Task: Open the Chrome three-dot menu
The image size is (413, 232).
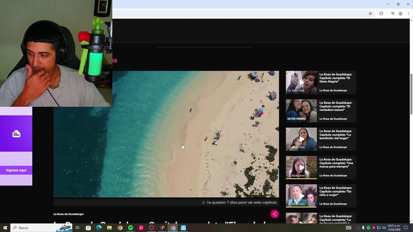Action: tap(408, 14)
